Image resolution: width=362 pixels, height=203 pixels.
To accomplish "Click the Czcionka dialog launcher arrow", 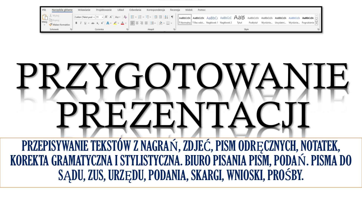I will click(127, 29).
